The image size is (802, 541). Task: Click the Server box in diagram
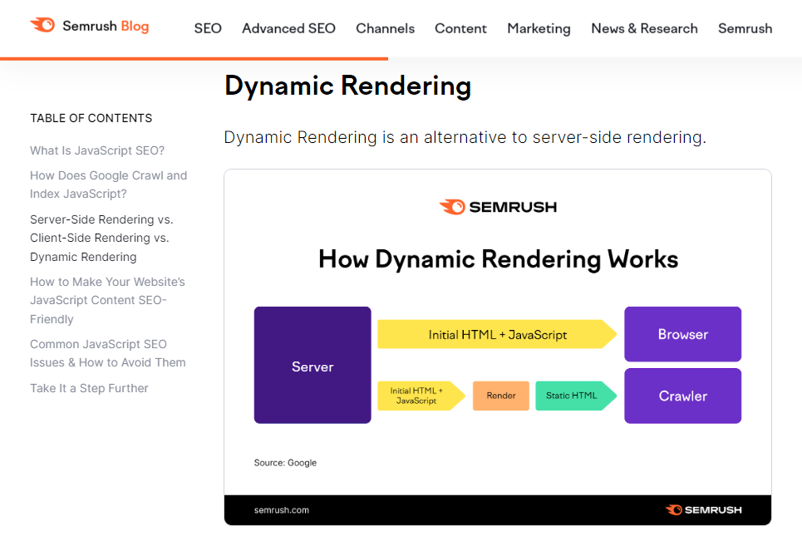312,365
